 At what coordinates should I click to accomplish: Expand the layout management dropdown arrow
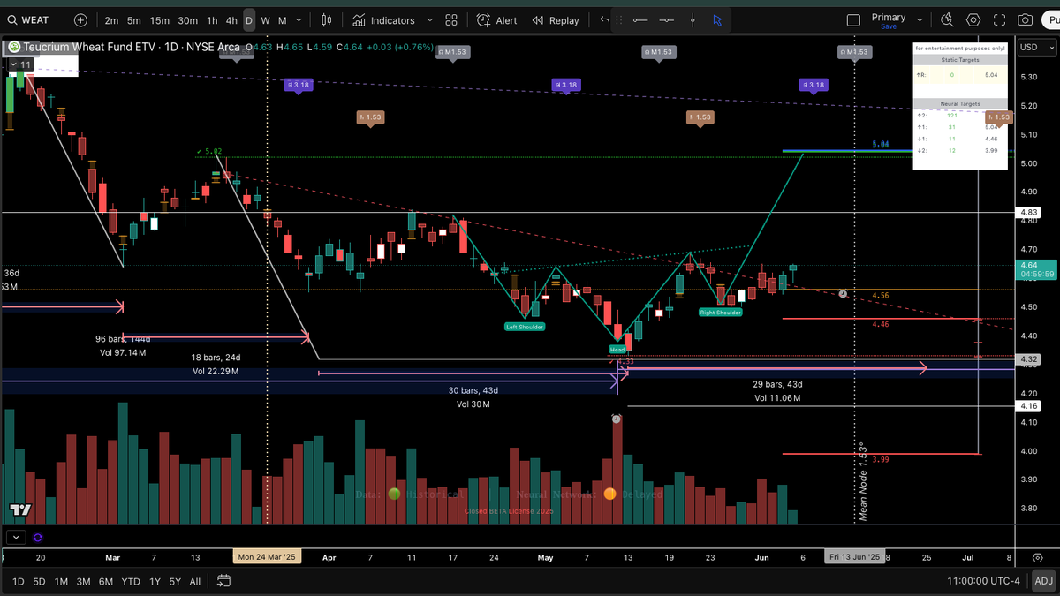point(920,20)
